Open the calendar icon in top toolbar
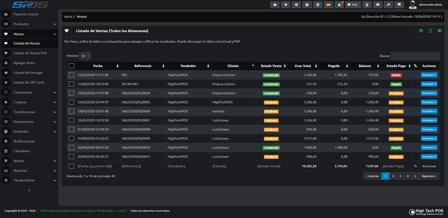This screenshot has height=218, width=448. coord(318,5)
